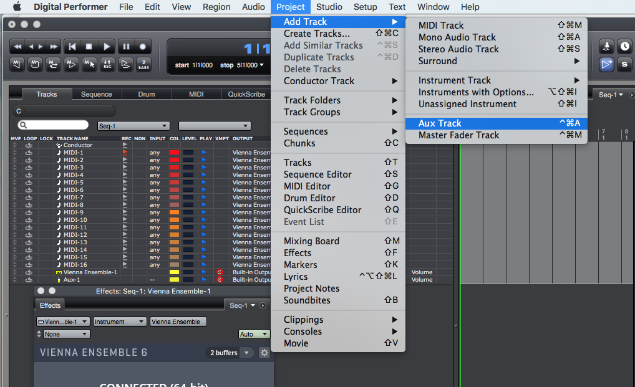Open the Auto dropdown in Effects window
635x387 pixels.
[254, 334]
